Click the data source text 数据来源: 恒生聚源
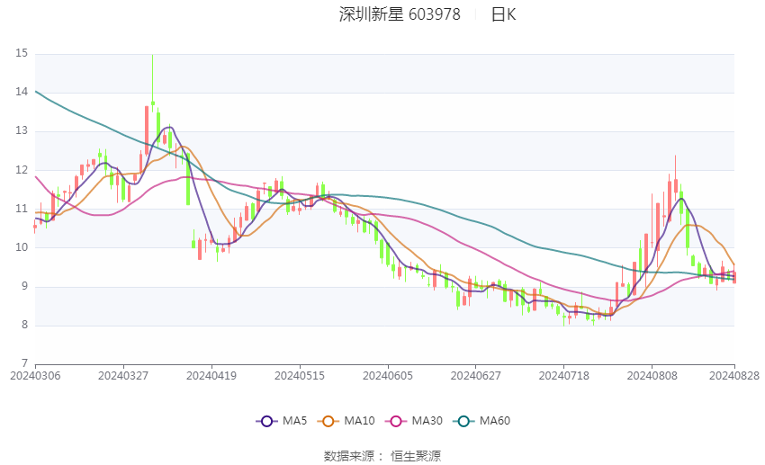 coord(382,456)
